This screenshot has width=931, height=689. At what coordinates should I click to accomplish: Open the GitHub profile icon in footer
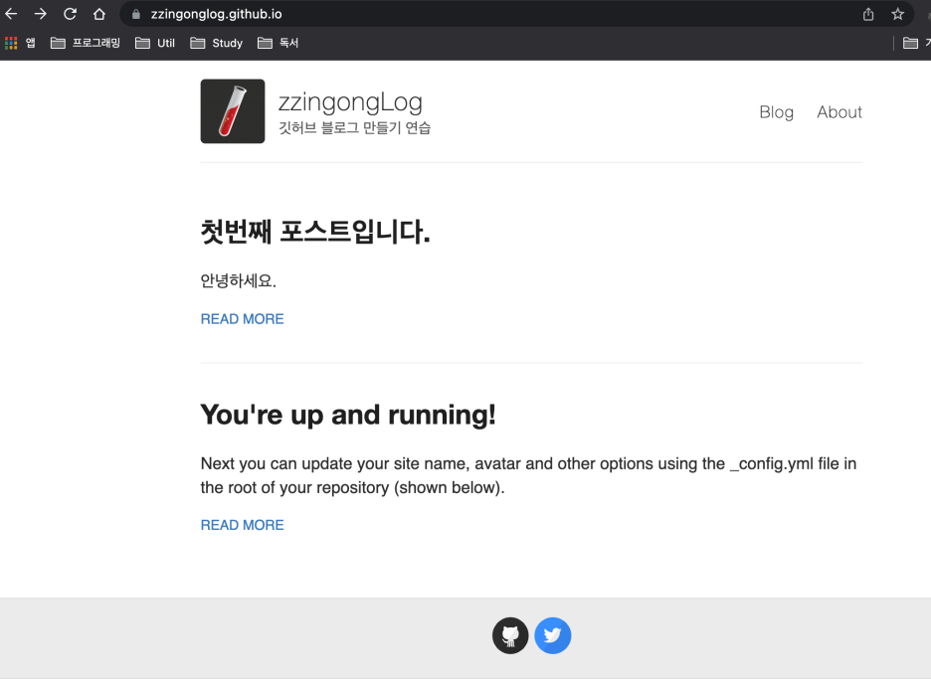510,635
